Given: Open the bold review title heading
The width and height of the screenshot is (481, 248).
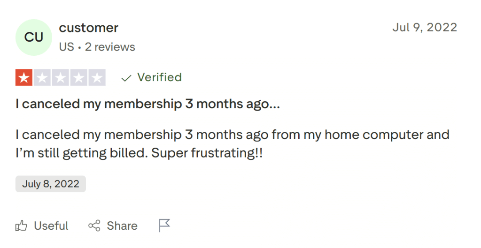Looking at the screenshot, I should click(147, 104).
